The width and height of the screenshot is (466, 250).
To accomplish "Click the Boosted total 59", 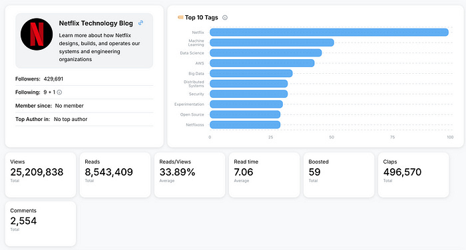I will [314, 172].
